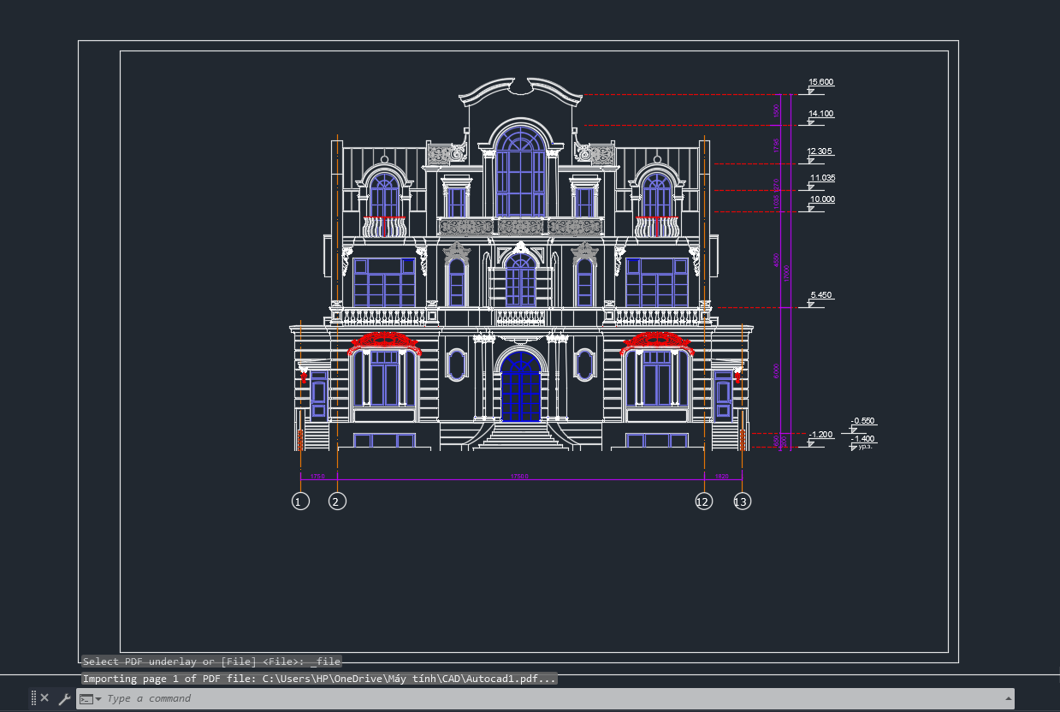Select elevation label 15.600
The image size is (1060, 712).
[x=820, y=82]
